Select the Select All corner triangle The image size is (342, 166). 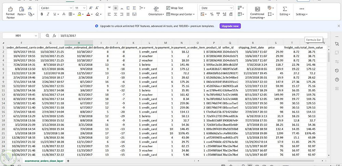(3, 43)
